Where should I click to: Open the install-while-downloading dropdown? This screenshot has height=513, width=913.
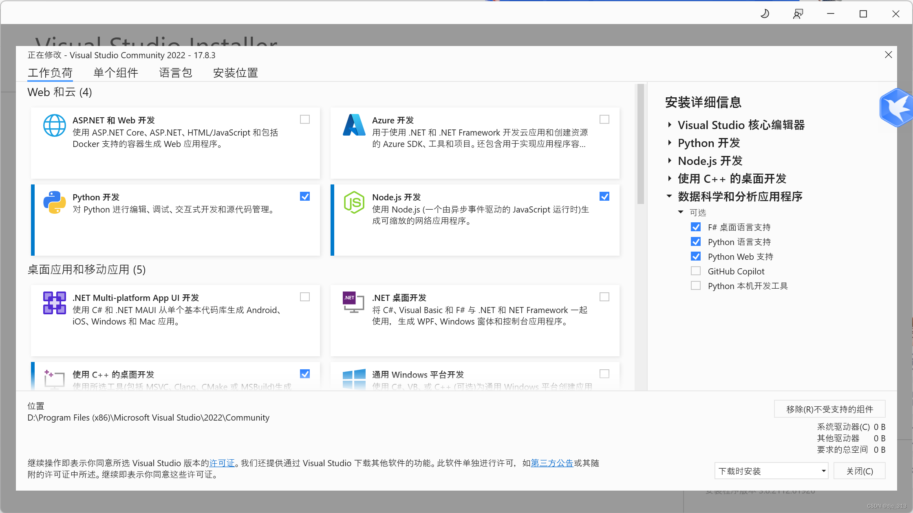point(771,471)
